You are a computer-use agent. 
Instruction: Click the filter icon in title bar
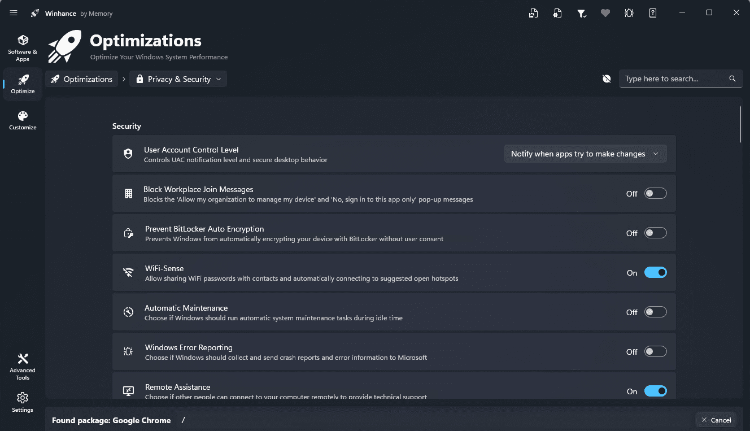click(581, 13)
